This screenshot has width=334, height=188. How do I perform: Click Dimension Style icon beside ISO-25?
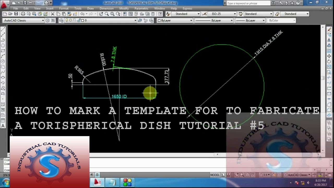(204, 14)
